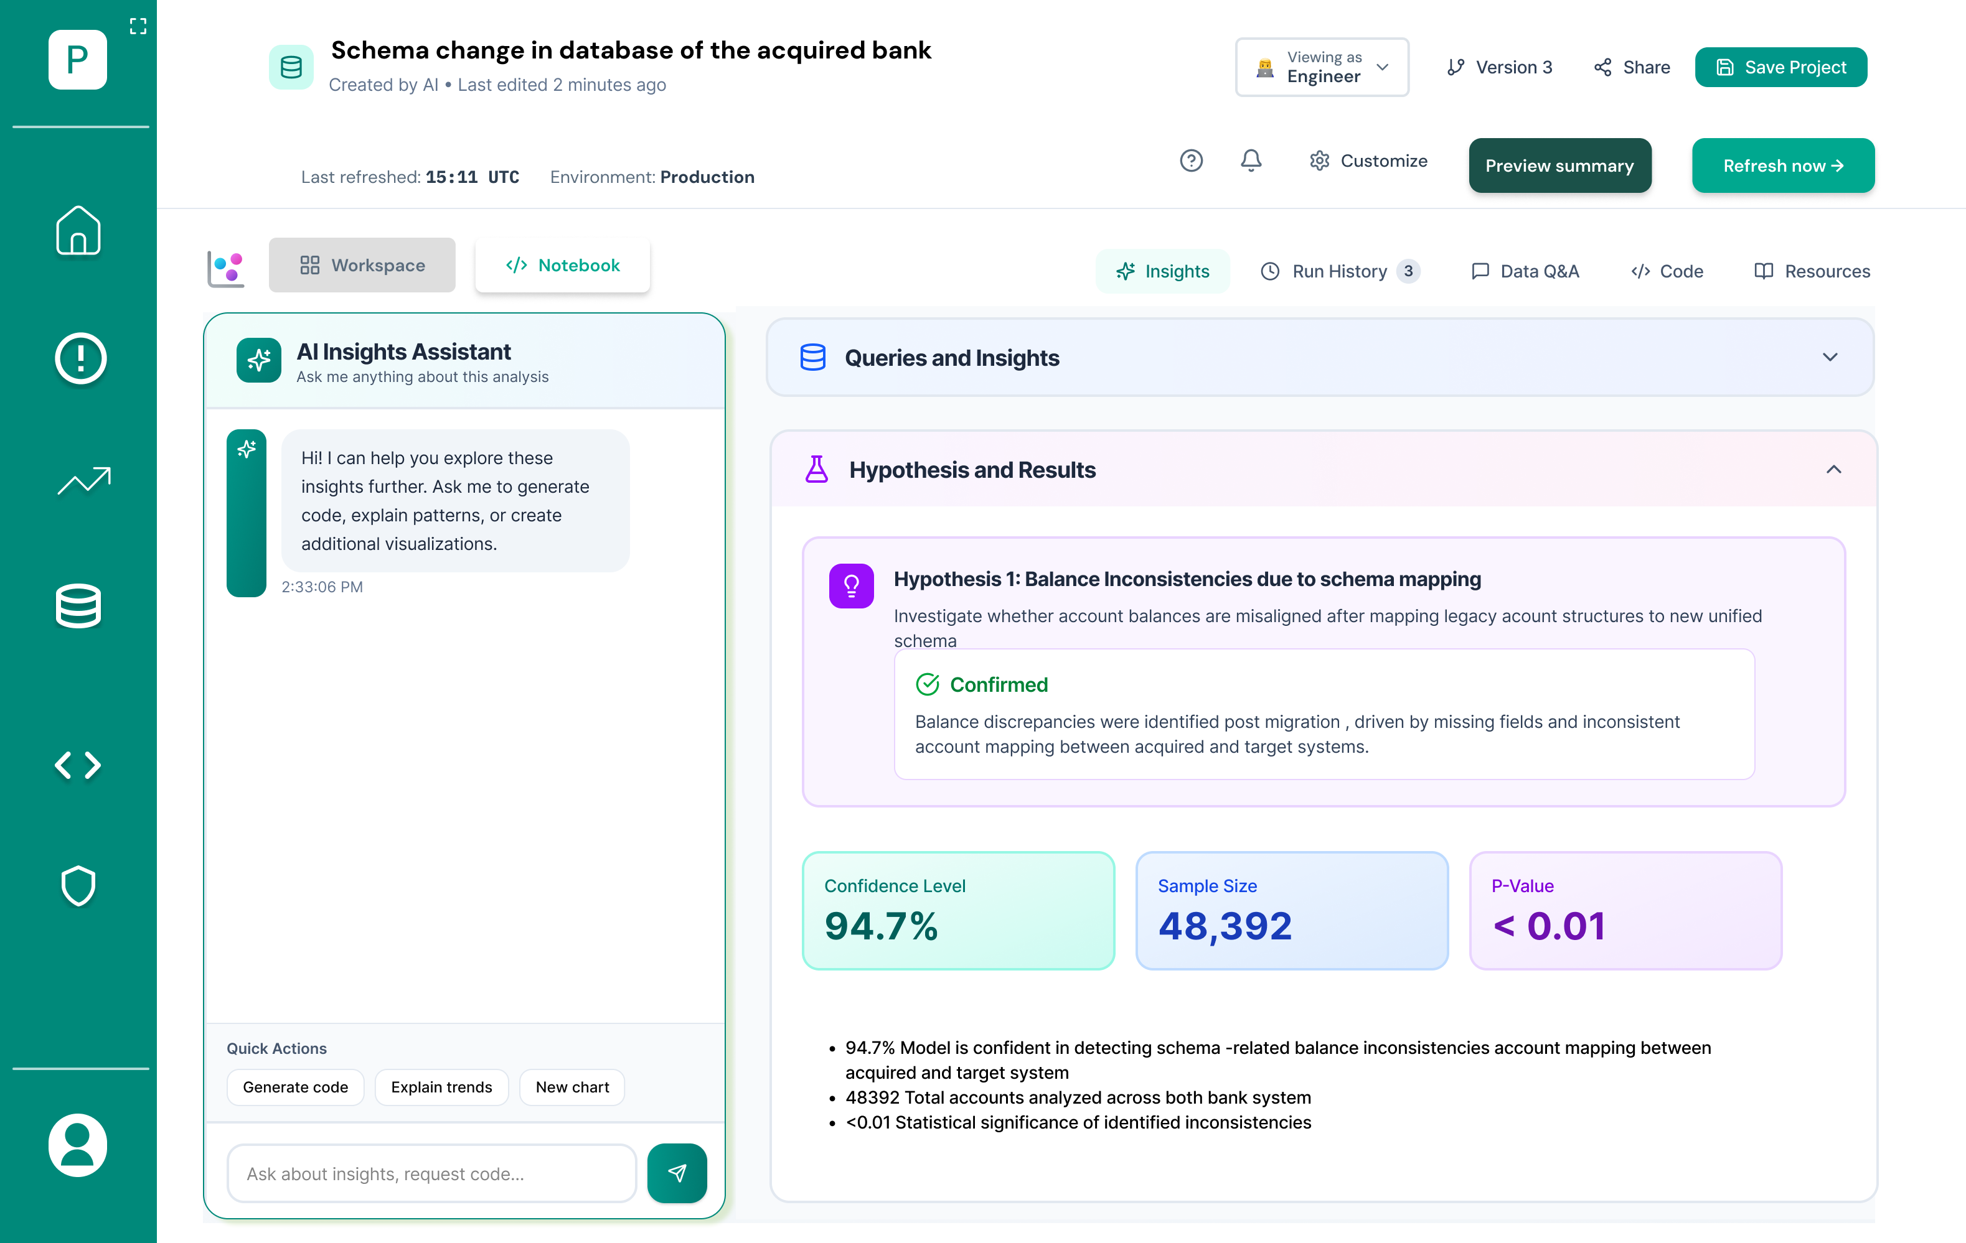Viewport: 1966px width, 1243px height.
Task: Click the send message paper plane button
Action: pos(677,1173)
